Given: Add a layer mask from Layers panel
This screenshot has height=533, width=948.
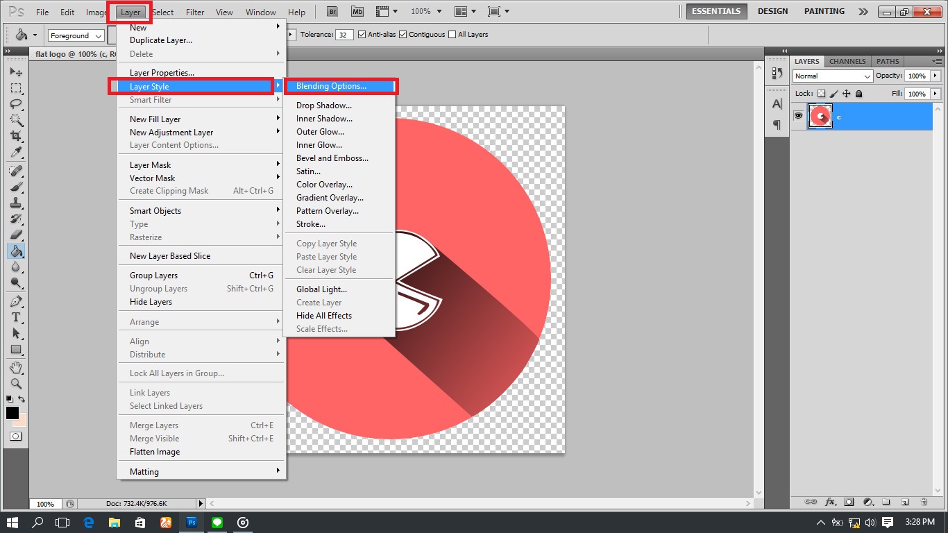Looking at the screenshot, I should click(849, 502).
